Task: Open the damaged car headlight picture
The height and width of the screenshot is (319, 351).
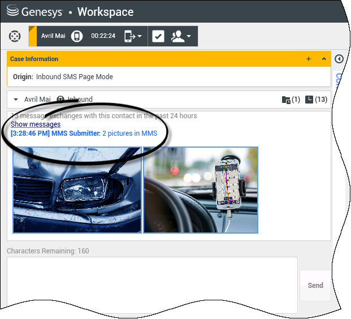Action: click(x=77, y=189)
